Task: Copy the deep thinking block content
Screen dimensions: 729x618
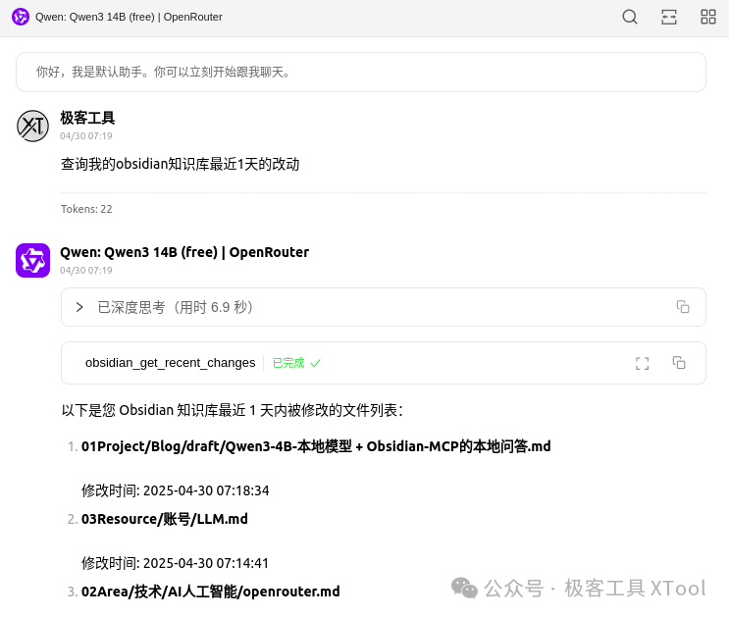Action: point(683,307)
